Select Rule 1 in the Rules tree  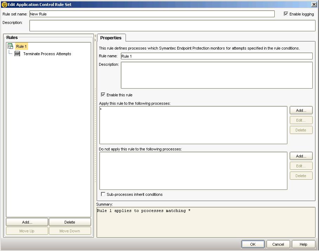21,46
